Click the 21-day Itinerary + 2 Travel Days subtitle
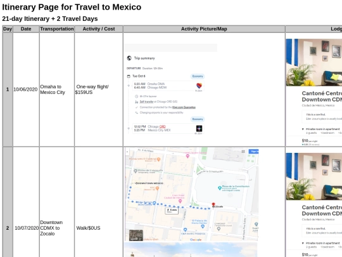The image size is (342, 257). click(x=50, y=19)
